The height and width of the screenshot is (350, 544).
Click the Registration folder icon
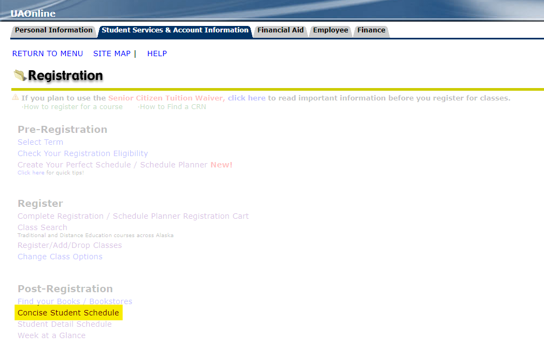19,76
